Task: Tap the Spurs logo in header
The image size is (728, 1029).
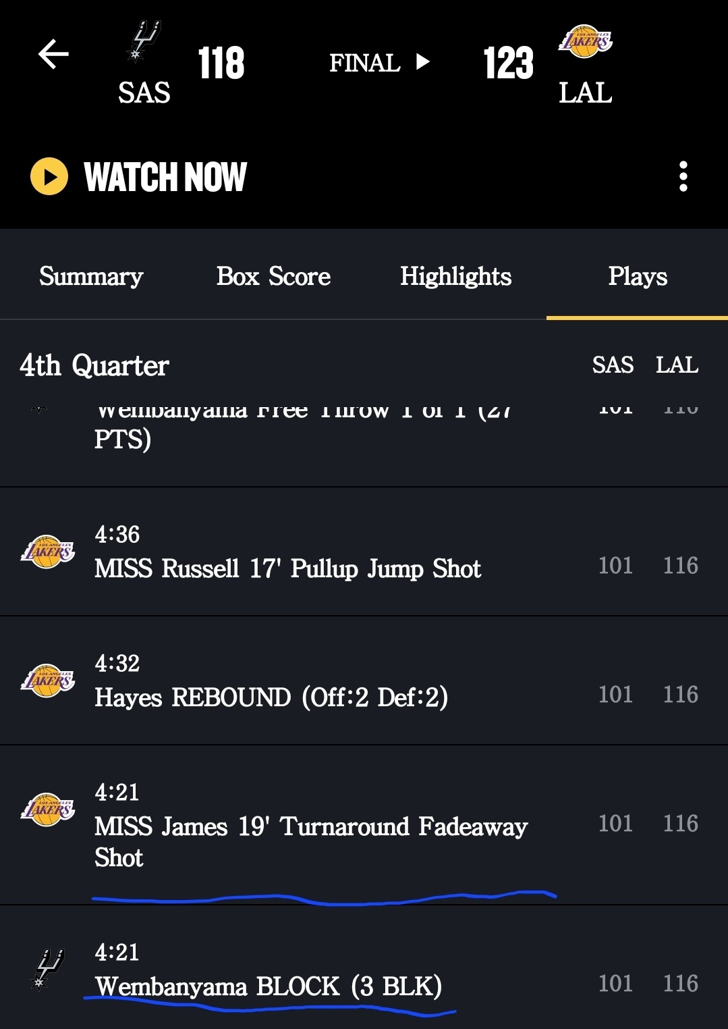Action: [x=143, y=42]
